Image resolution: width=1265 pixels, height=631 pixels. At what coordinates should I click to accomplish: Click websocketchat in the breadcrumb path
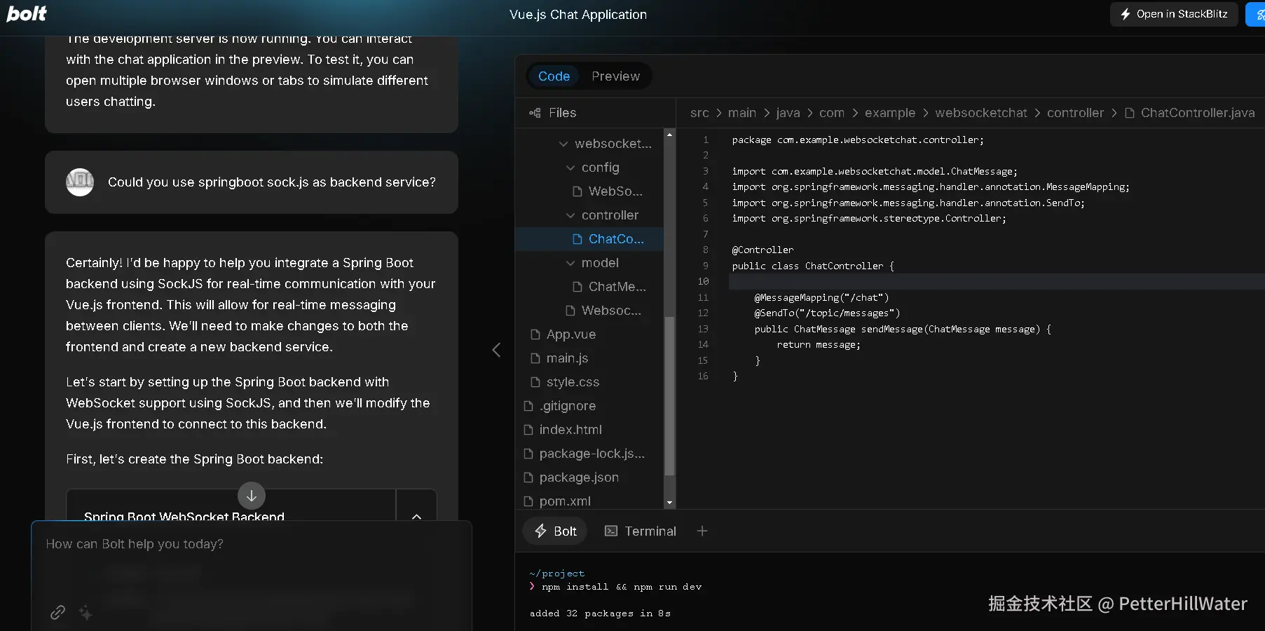pos(981,113)
